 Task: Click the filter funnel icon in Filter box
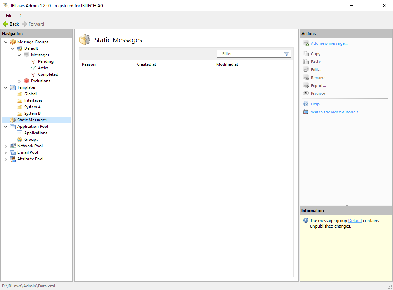(x=287, y=54)
